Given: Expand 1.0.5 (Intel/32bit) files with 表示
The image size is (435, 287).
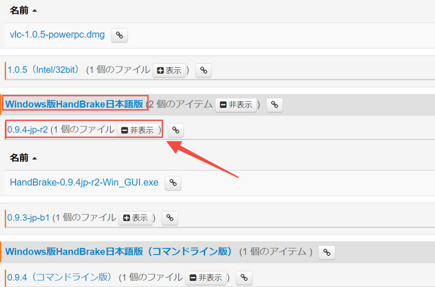Looking at the screenshot, I should click(x=169, y=70).
